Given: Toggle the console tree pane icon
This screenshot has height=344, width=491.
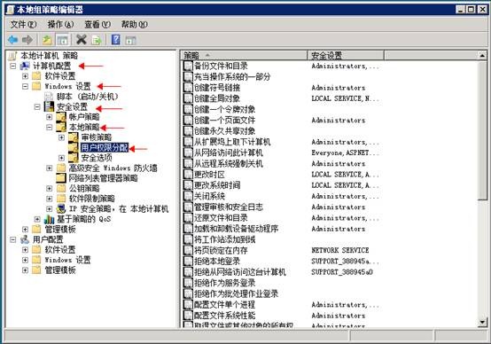Looking at the screenshot, I should coord(62,40).
